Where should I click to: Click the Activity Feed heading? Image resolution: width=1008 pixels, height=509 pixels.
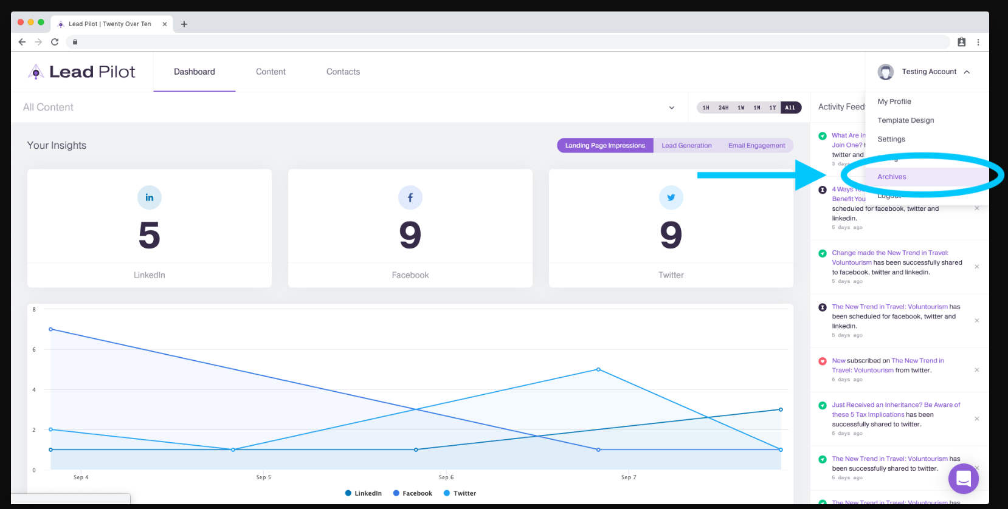point(841,107)
